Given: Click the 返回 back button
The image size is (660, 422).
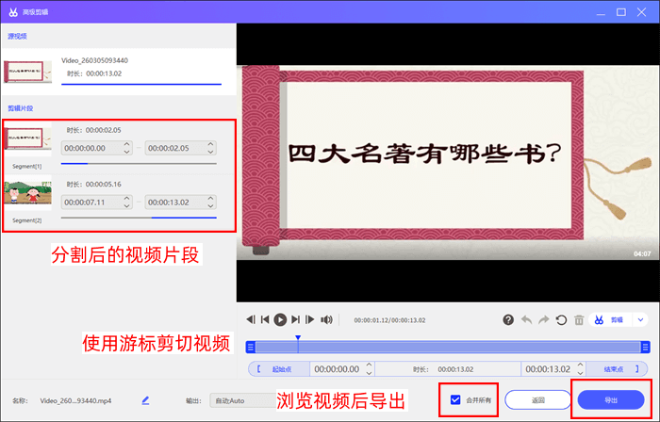Looking at the screenshot, I should [x=538, y=400].
